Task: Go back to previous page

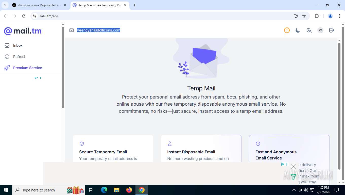Action: pos(6,16)
